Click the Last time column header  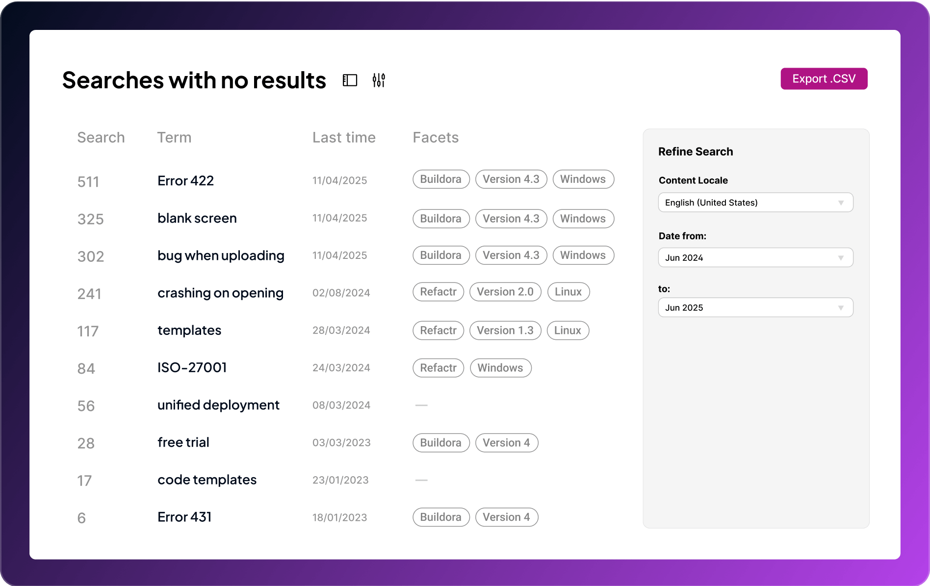point(344,137)
